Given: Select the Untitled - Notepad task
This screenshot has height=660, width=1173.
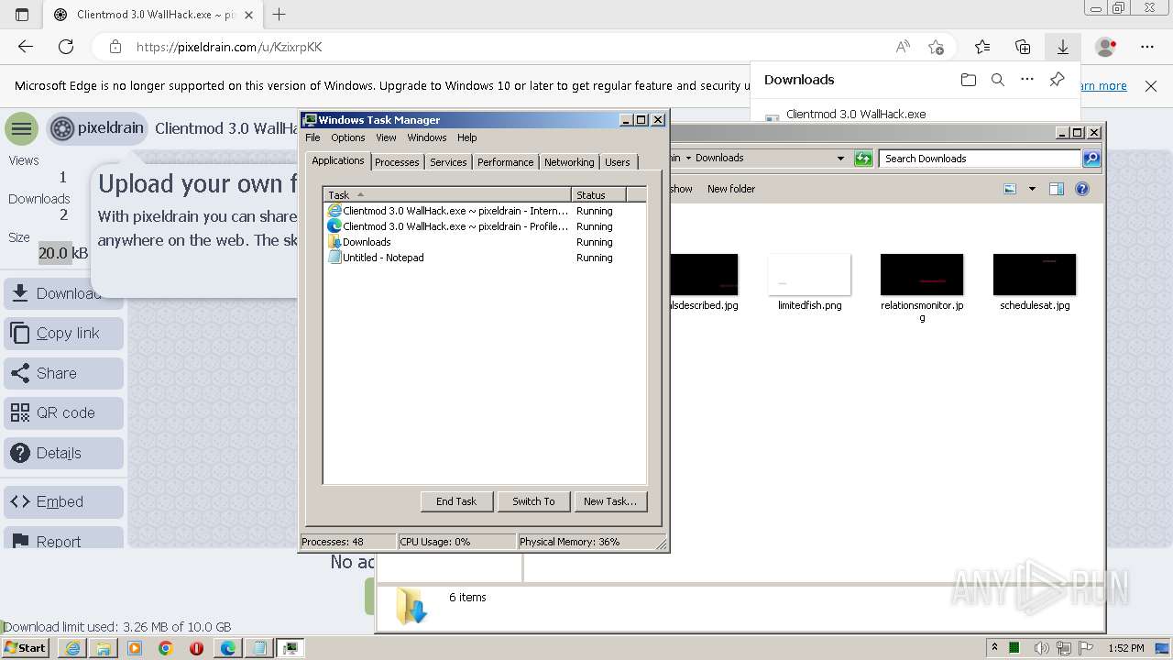Looking at the screenshot, I should tap(484, 258).
